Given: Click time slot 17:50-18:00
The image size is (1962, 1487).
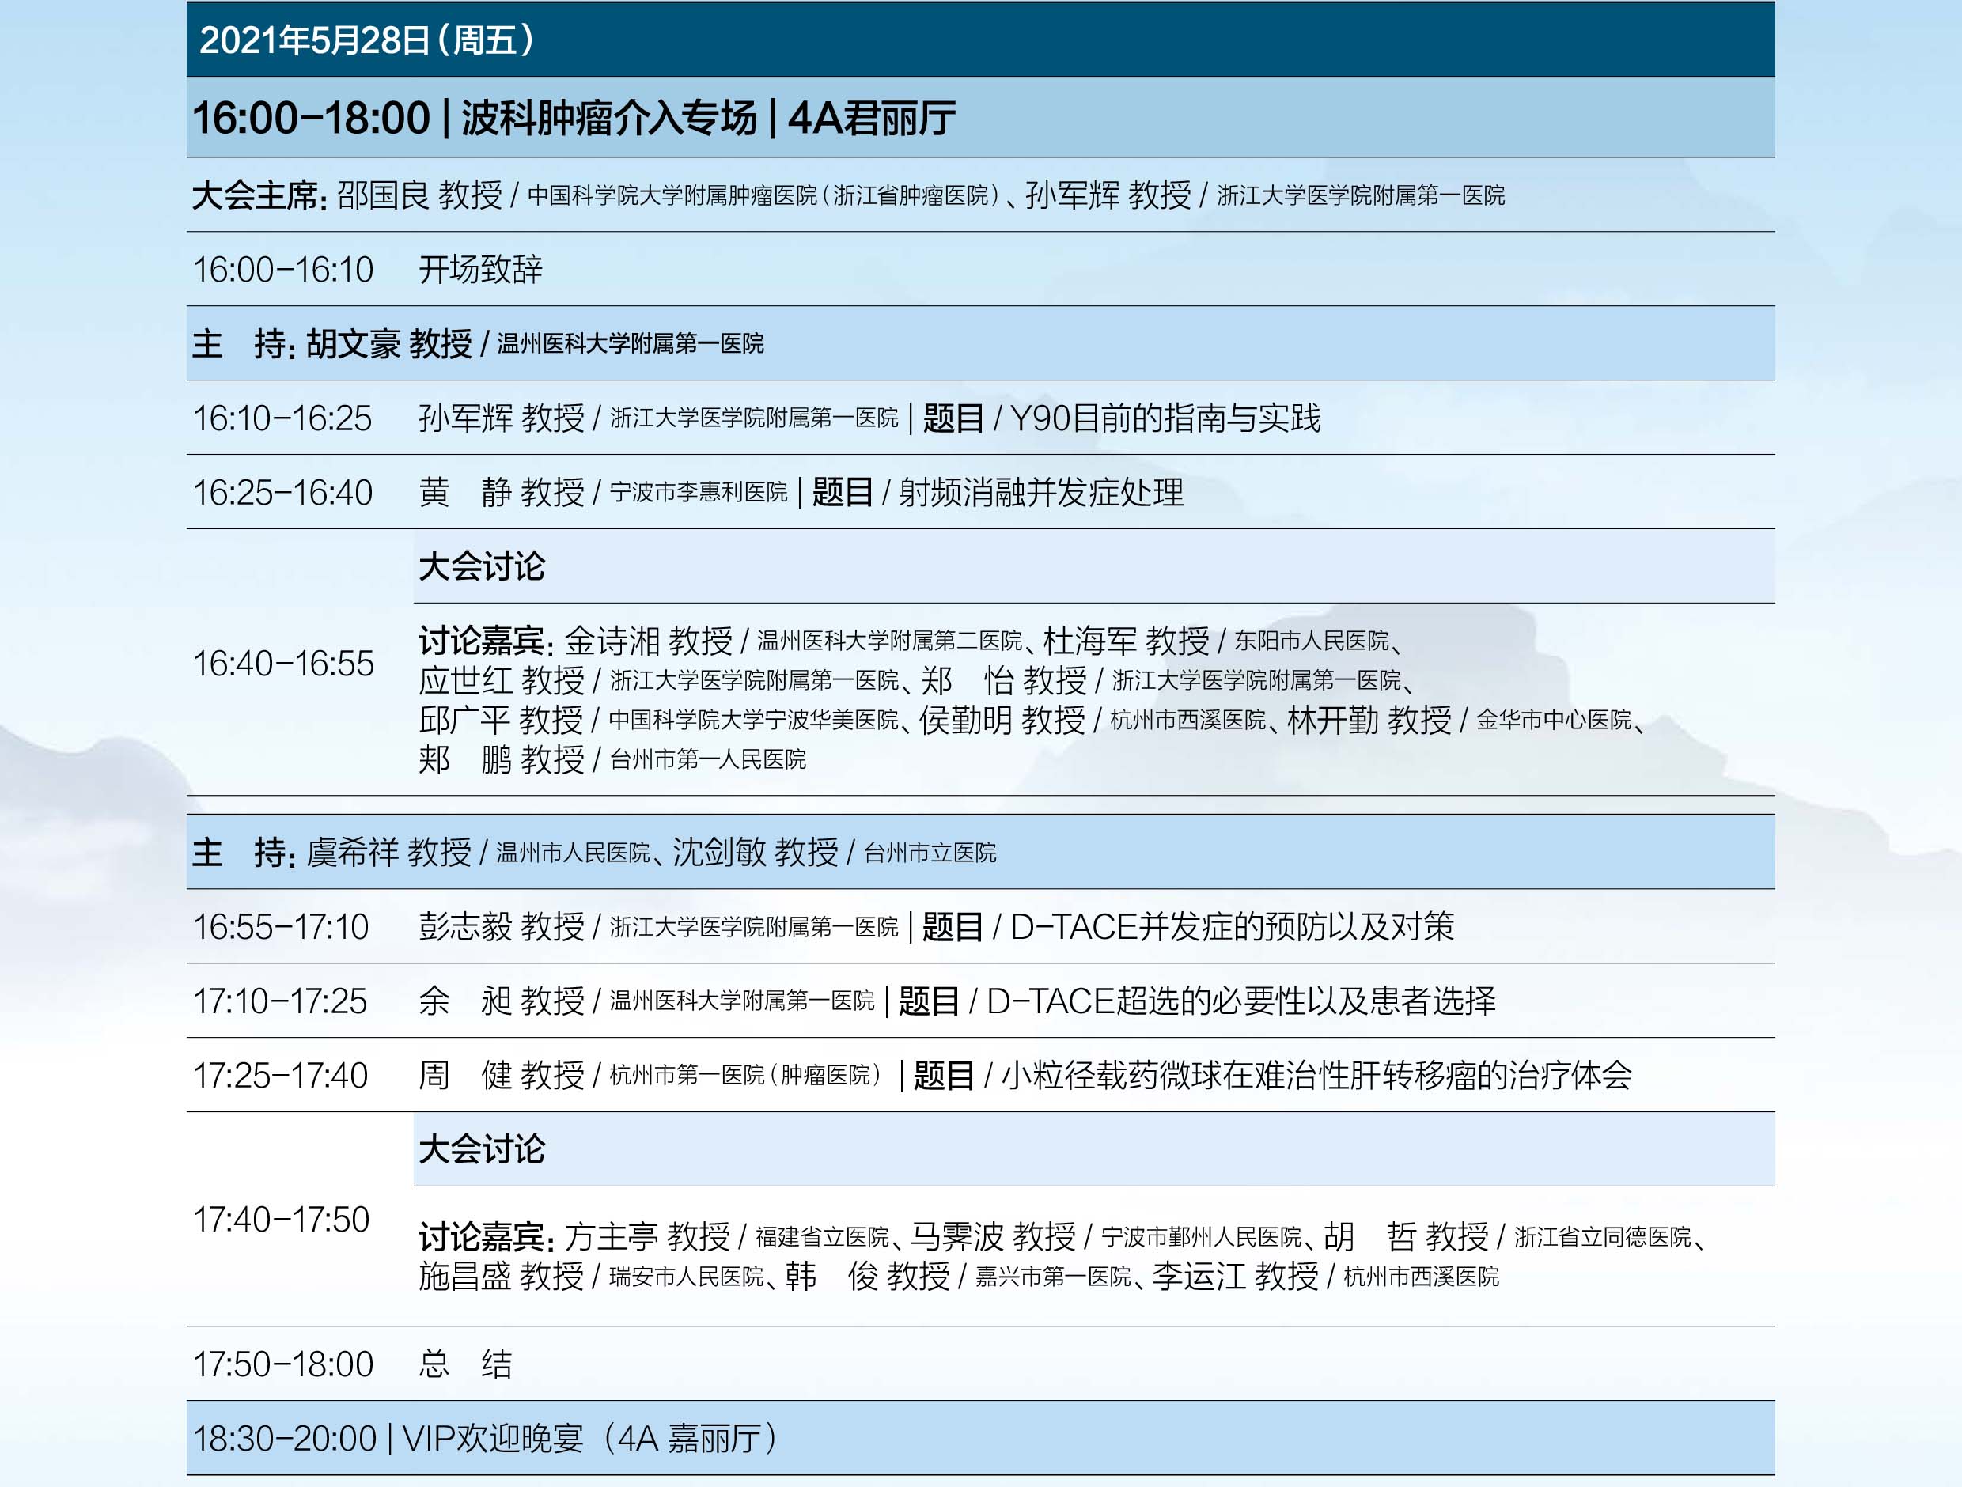Looking at the screenshot, I should point(284,1365).
